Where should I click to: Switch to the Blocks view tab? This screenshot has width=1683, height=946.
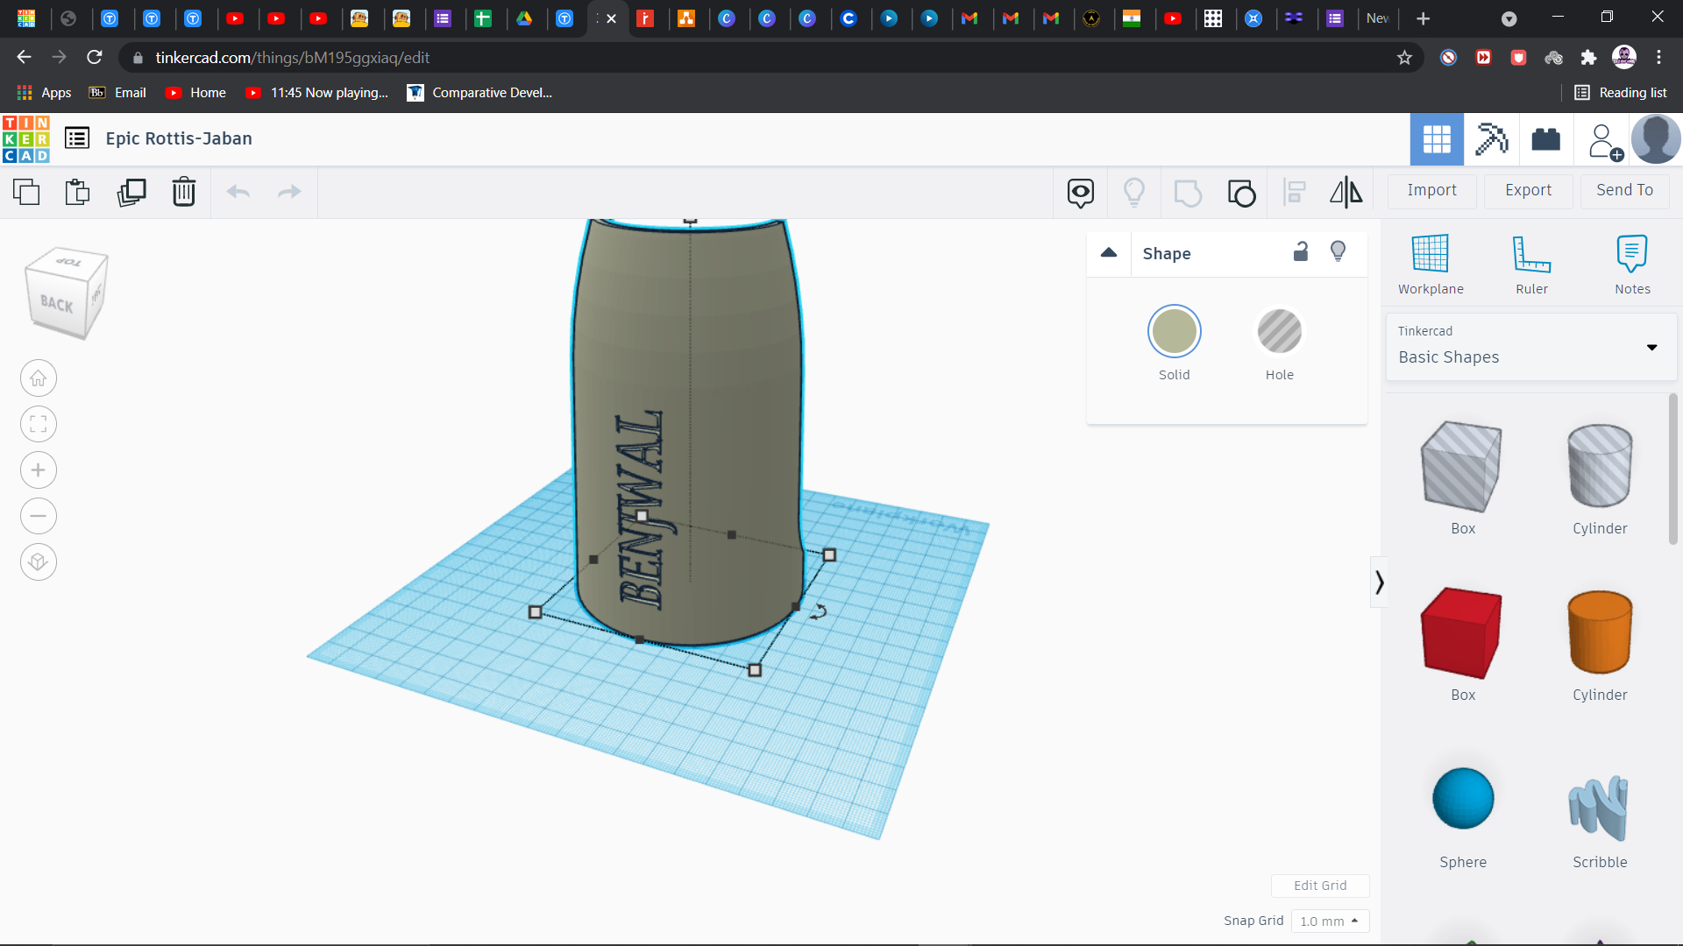1491,139
